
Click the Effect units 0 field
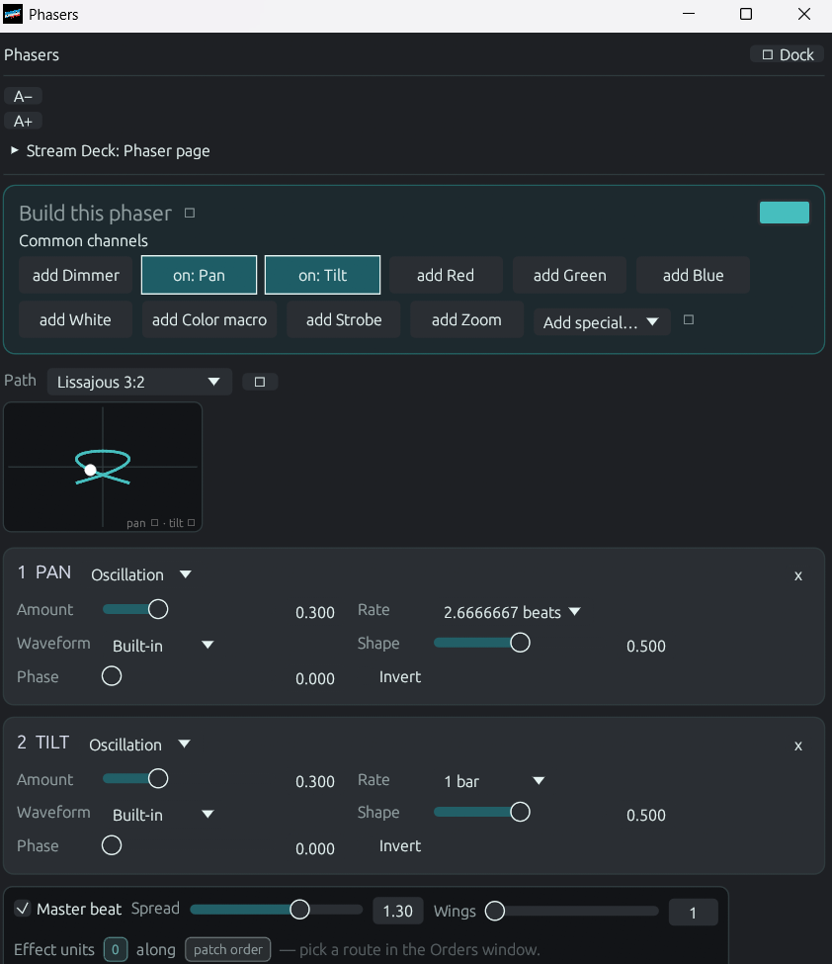(116, 950)
